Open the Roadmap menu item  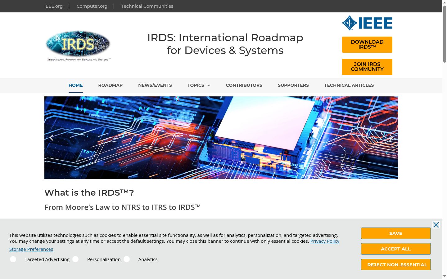[111, 85]
